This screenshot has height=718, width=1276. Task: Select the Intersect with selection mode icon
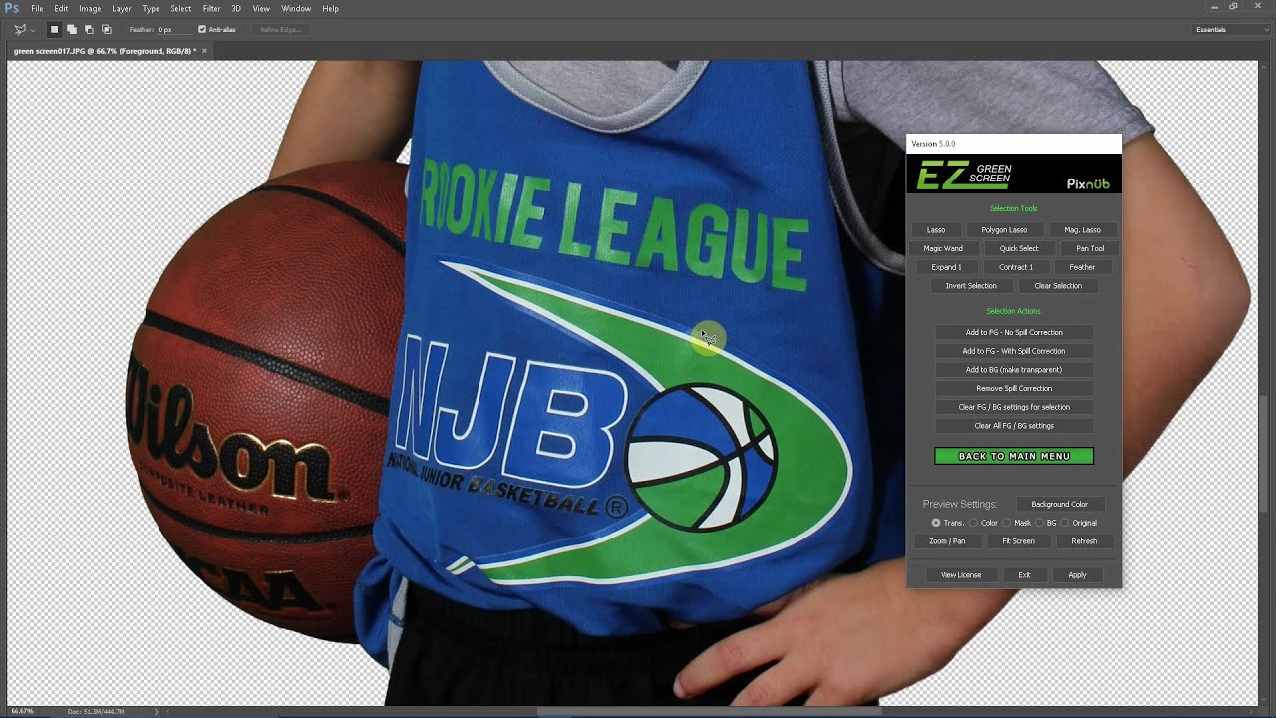coord(106,29)
